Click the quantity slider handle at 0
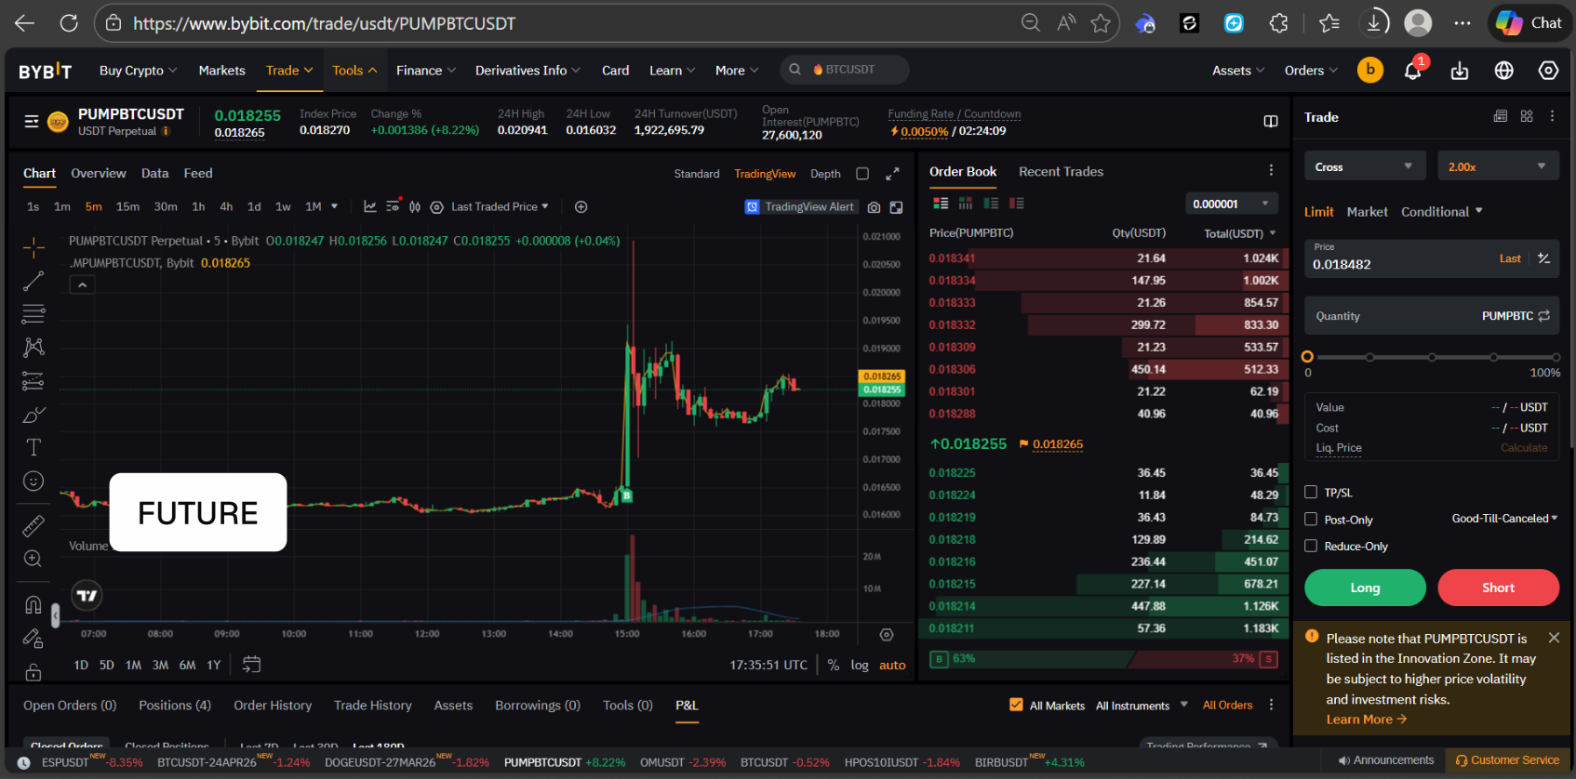Image resolution: width=1576 pixels, height=779 pixels. point(1307,357)
